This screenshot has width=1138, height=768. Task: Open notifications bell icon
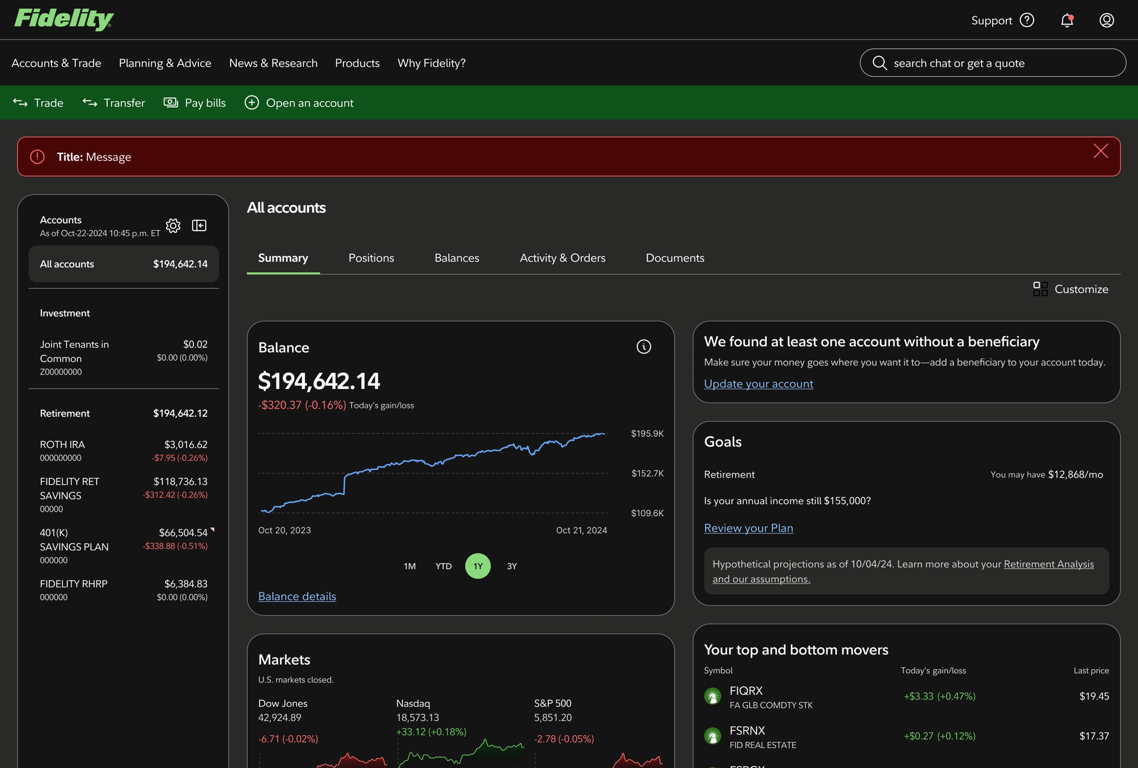point(1066,21)
